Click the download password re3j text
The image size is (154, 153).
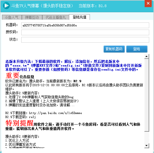[x=32, y=117]
